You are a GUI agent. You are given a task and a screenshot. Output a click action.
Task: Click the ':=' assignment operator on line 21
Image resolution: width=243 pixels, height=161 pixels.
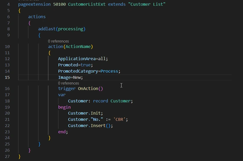click(x=108, y=120)
